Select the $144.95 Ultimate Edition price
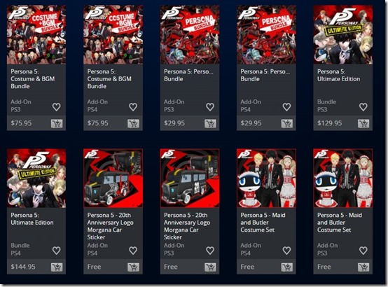The height and width of the screenshot is (287, 388). [23, 267]
